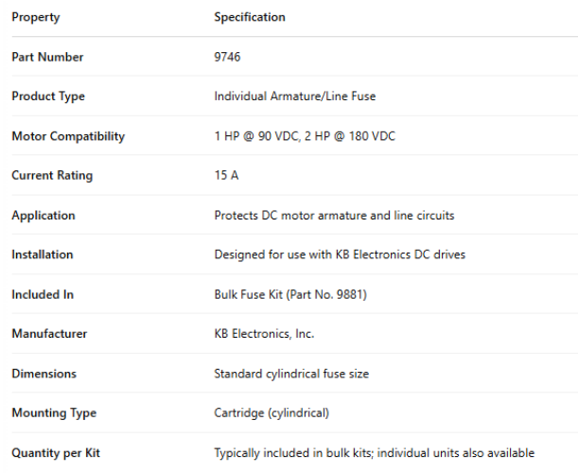
Task: Click the Installation row label
Action: [42, 254]
